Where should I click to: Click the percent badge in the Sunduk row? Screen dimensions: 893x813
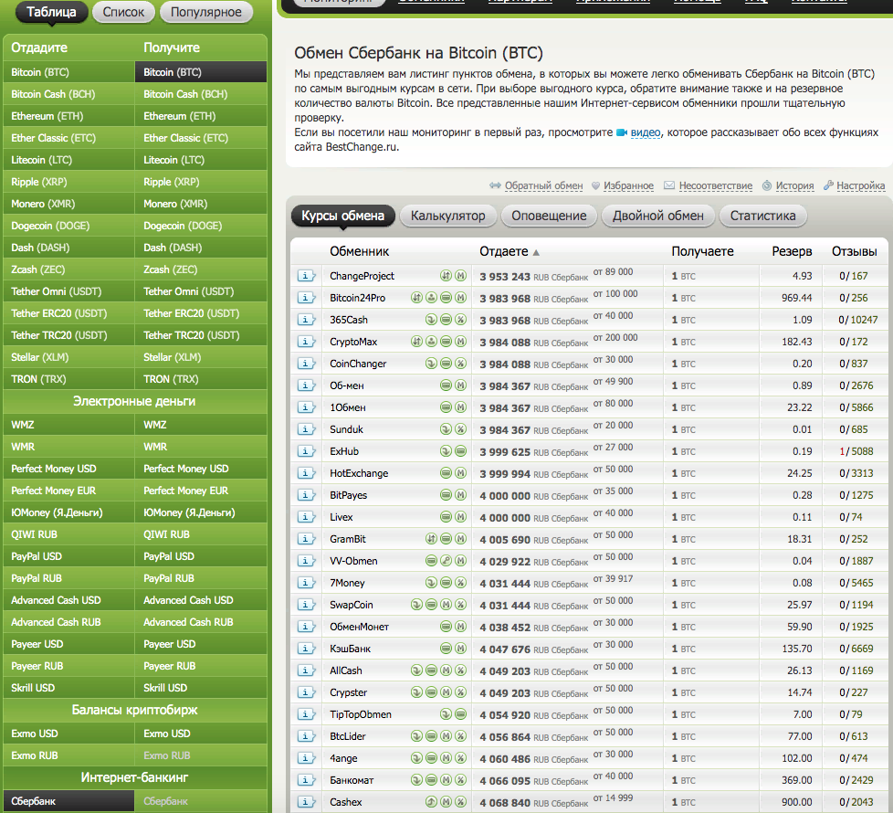pos(461,429)
